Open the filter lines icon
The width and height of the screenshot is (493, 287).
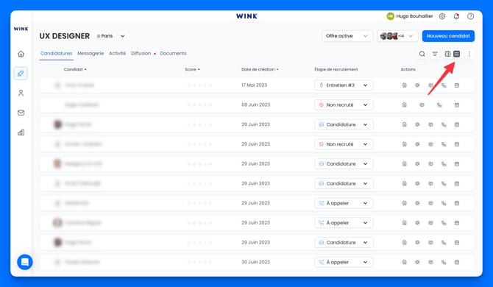point(435,54)
